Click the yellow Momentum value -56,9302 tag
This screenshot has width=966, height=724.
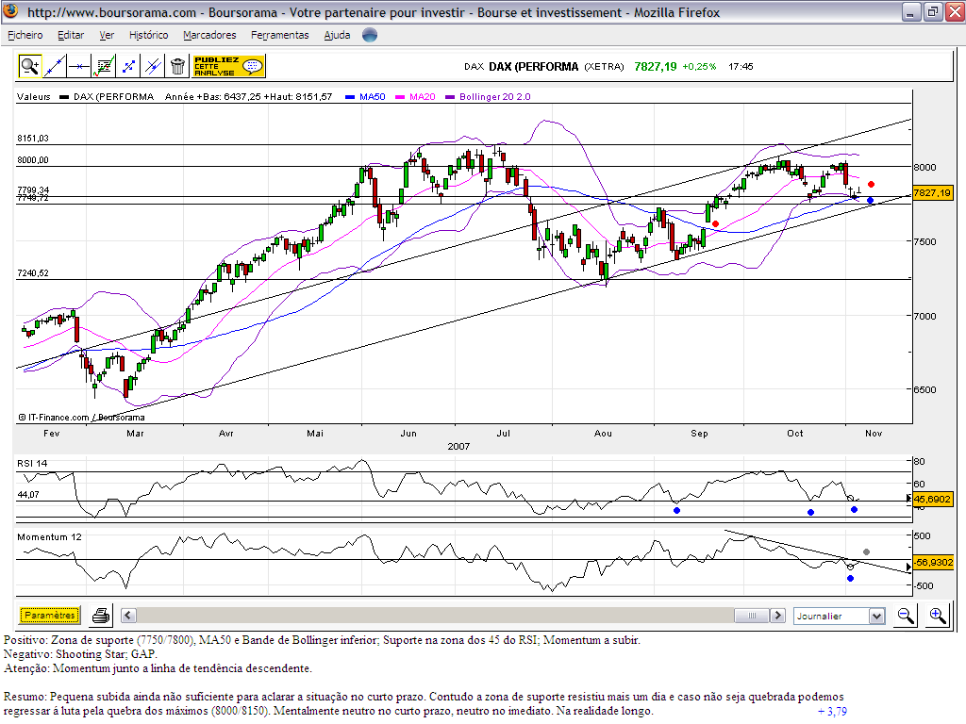(x=933, y=562)
